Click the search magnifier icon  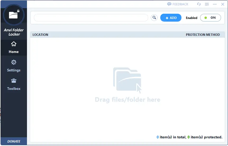[154, 18]
